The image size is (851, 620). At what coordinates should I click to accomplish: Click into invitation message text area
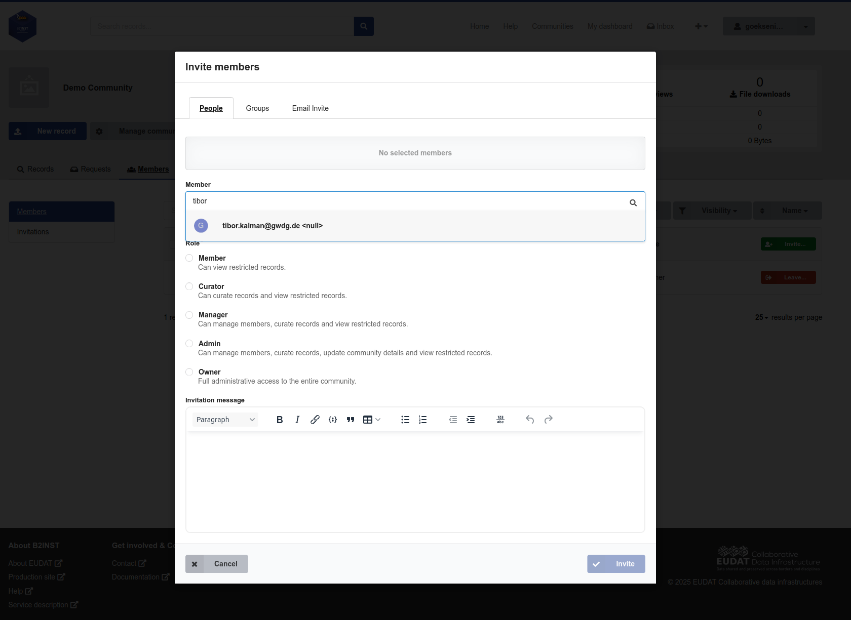415,481
